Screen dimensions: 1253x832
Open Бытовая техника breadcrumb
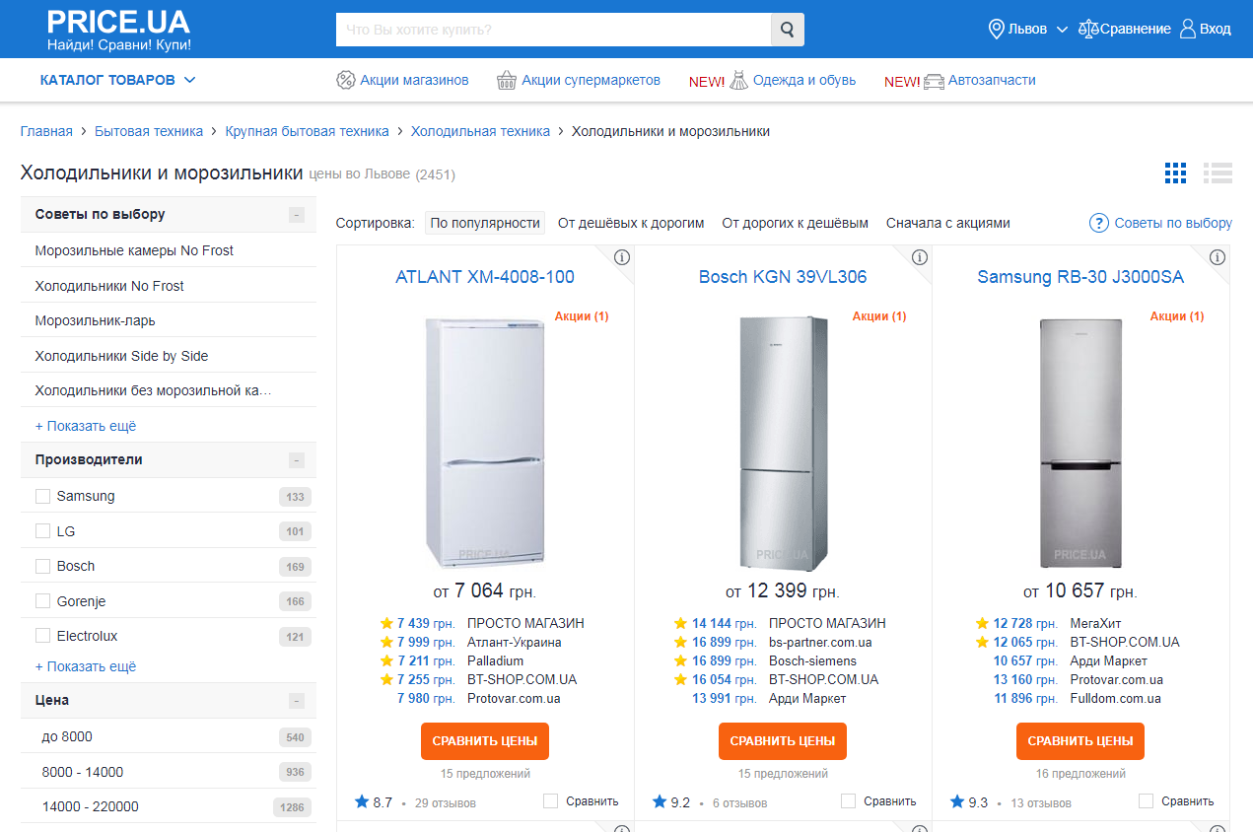coord(149,131)
